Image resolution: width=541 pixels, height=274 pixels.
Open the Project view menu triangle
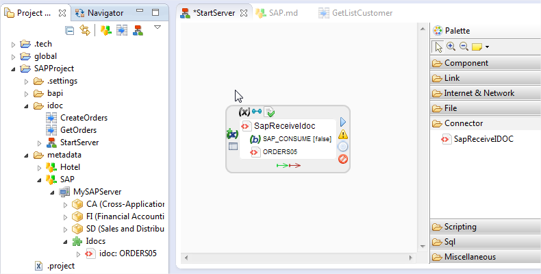pyautogui.click(x=158, y=27)
